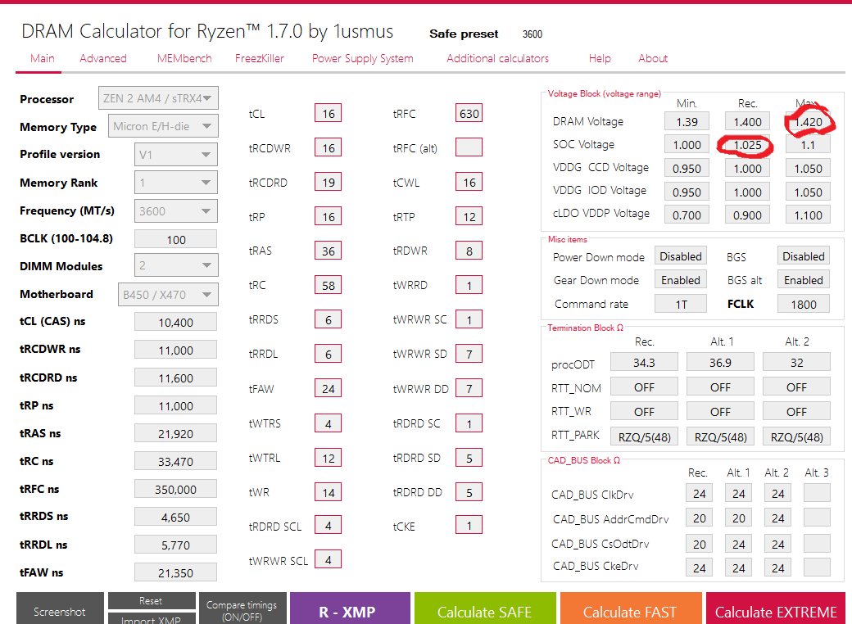The image size is (852, 624).
Task: Click SOC Voltage Min. value 1.000
Action: point(687,144)
